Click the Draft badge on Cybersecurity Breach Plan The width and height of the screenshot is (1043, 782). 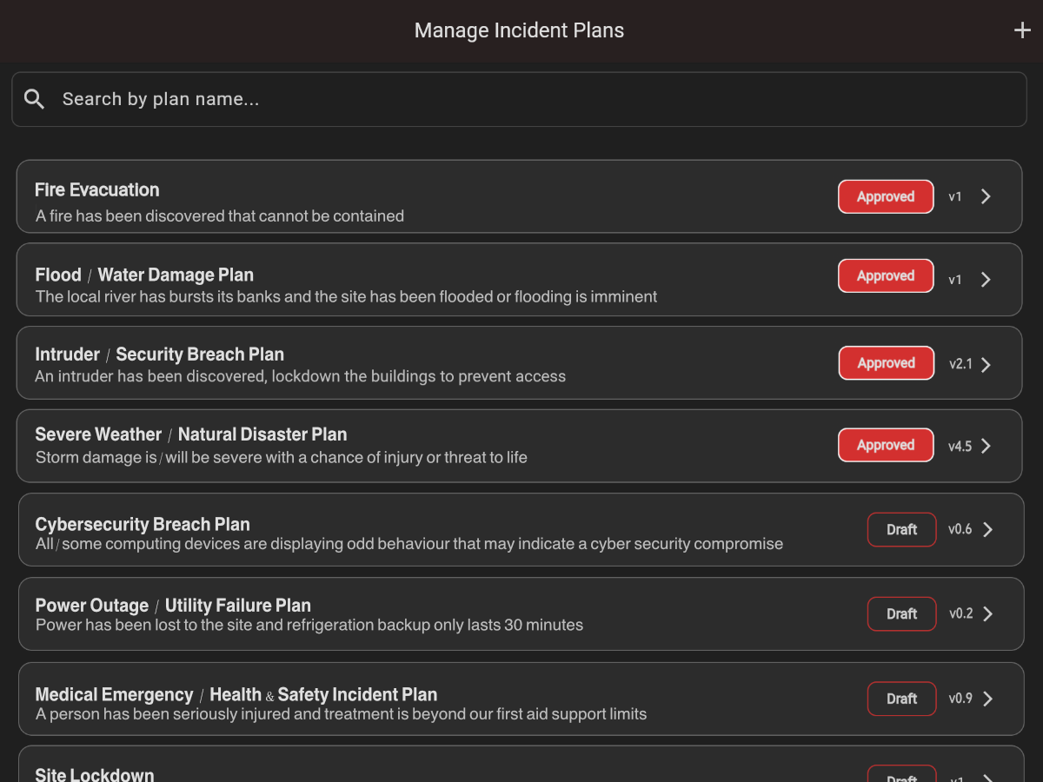901,529
